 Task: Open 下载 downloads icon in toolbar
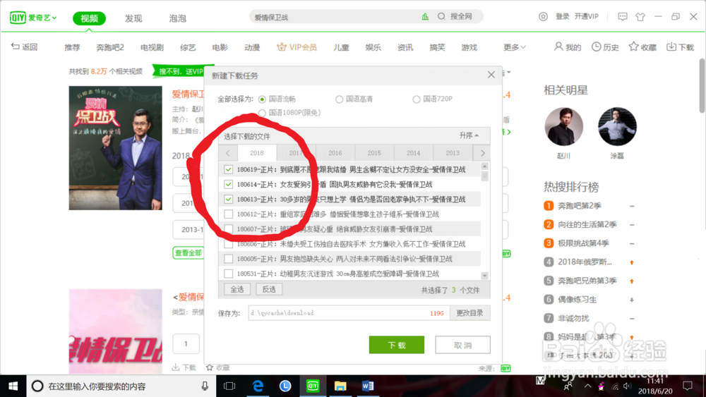671,47
